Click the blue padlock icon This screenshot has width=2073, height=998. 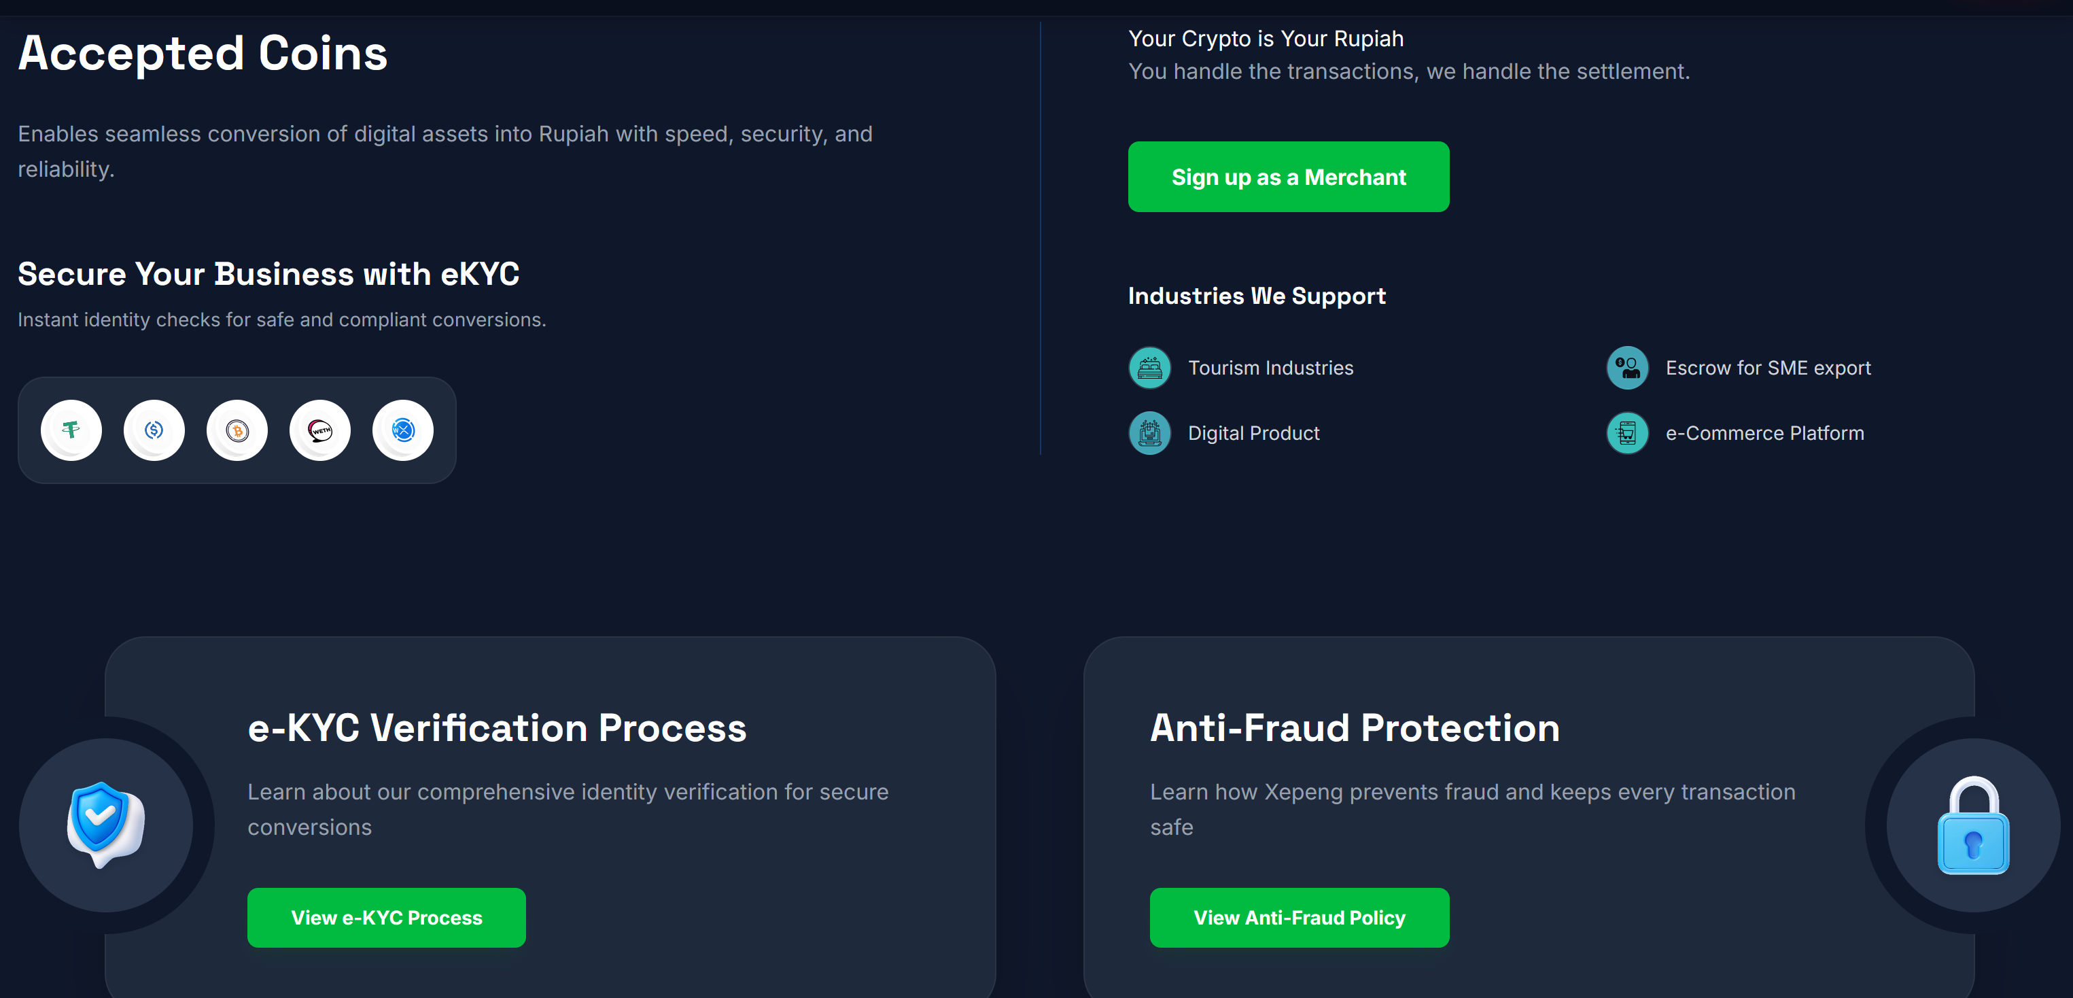(1972, 826)
